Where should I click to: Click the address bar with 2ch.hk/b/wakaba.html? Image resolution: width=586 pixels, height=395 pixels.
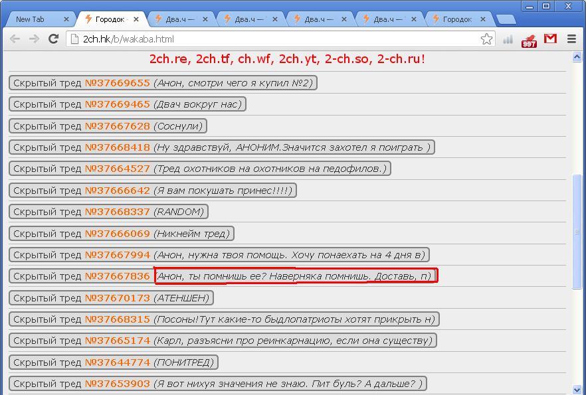[x=280, y=39]
